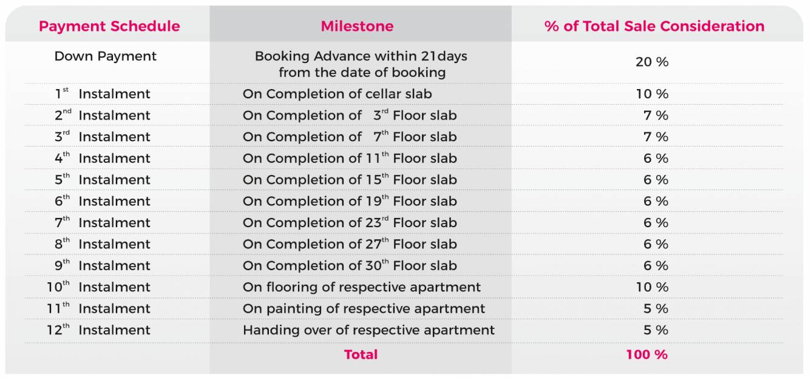Select the Down Payment row label
Image resolution: width=811 pixels, height=378 pixels.
[106, 56]
